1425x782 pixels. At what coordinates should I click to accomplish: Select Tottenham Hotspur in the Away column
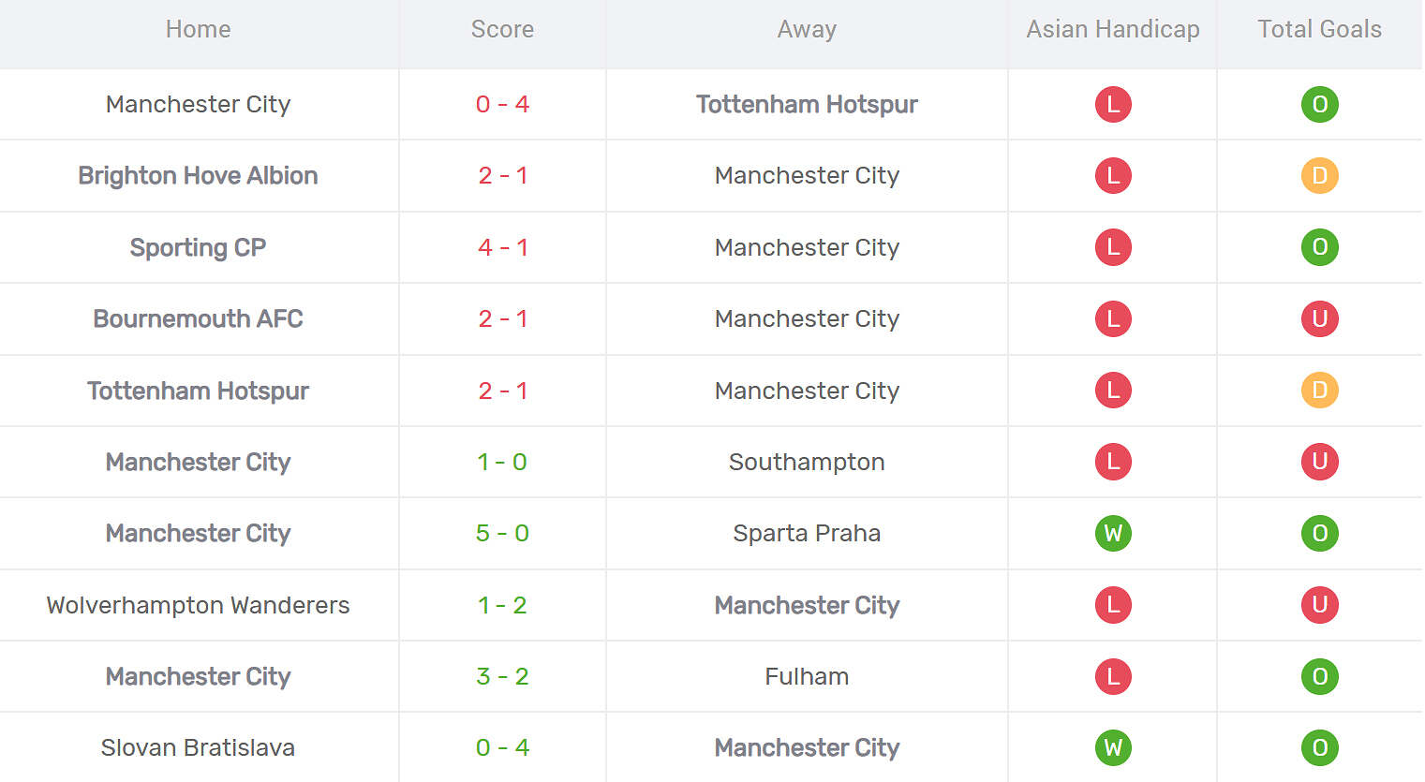[807, 104]
